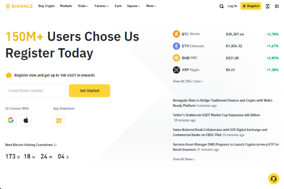This screenshot has height=189, width=284.
Task: Click the halving countdown info icon
Action: click(x=55, y=145)
